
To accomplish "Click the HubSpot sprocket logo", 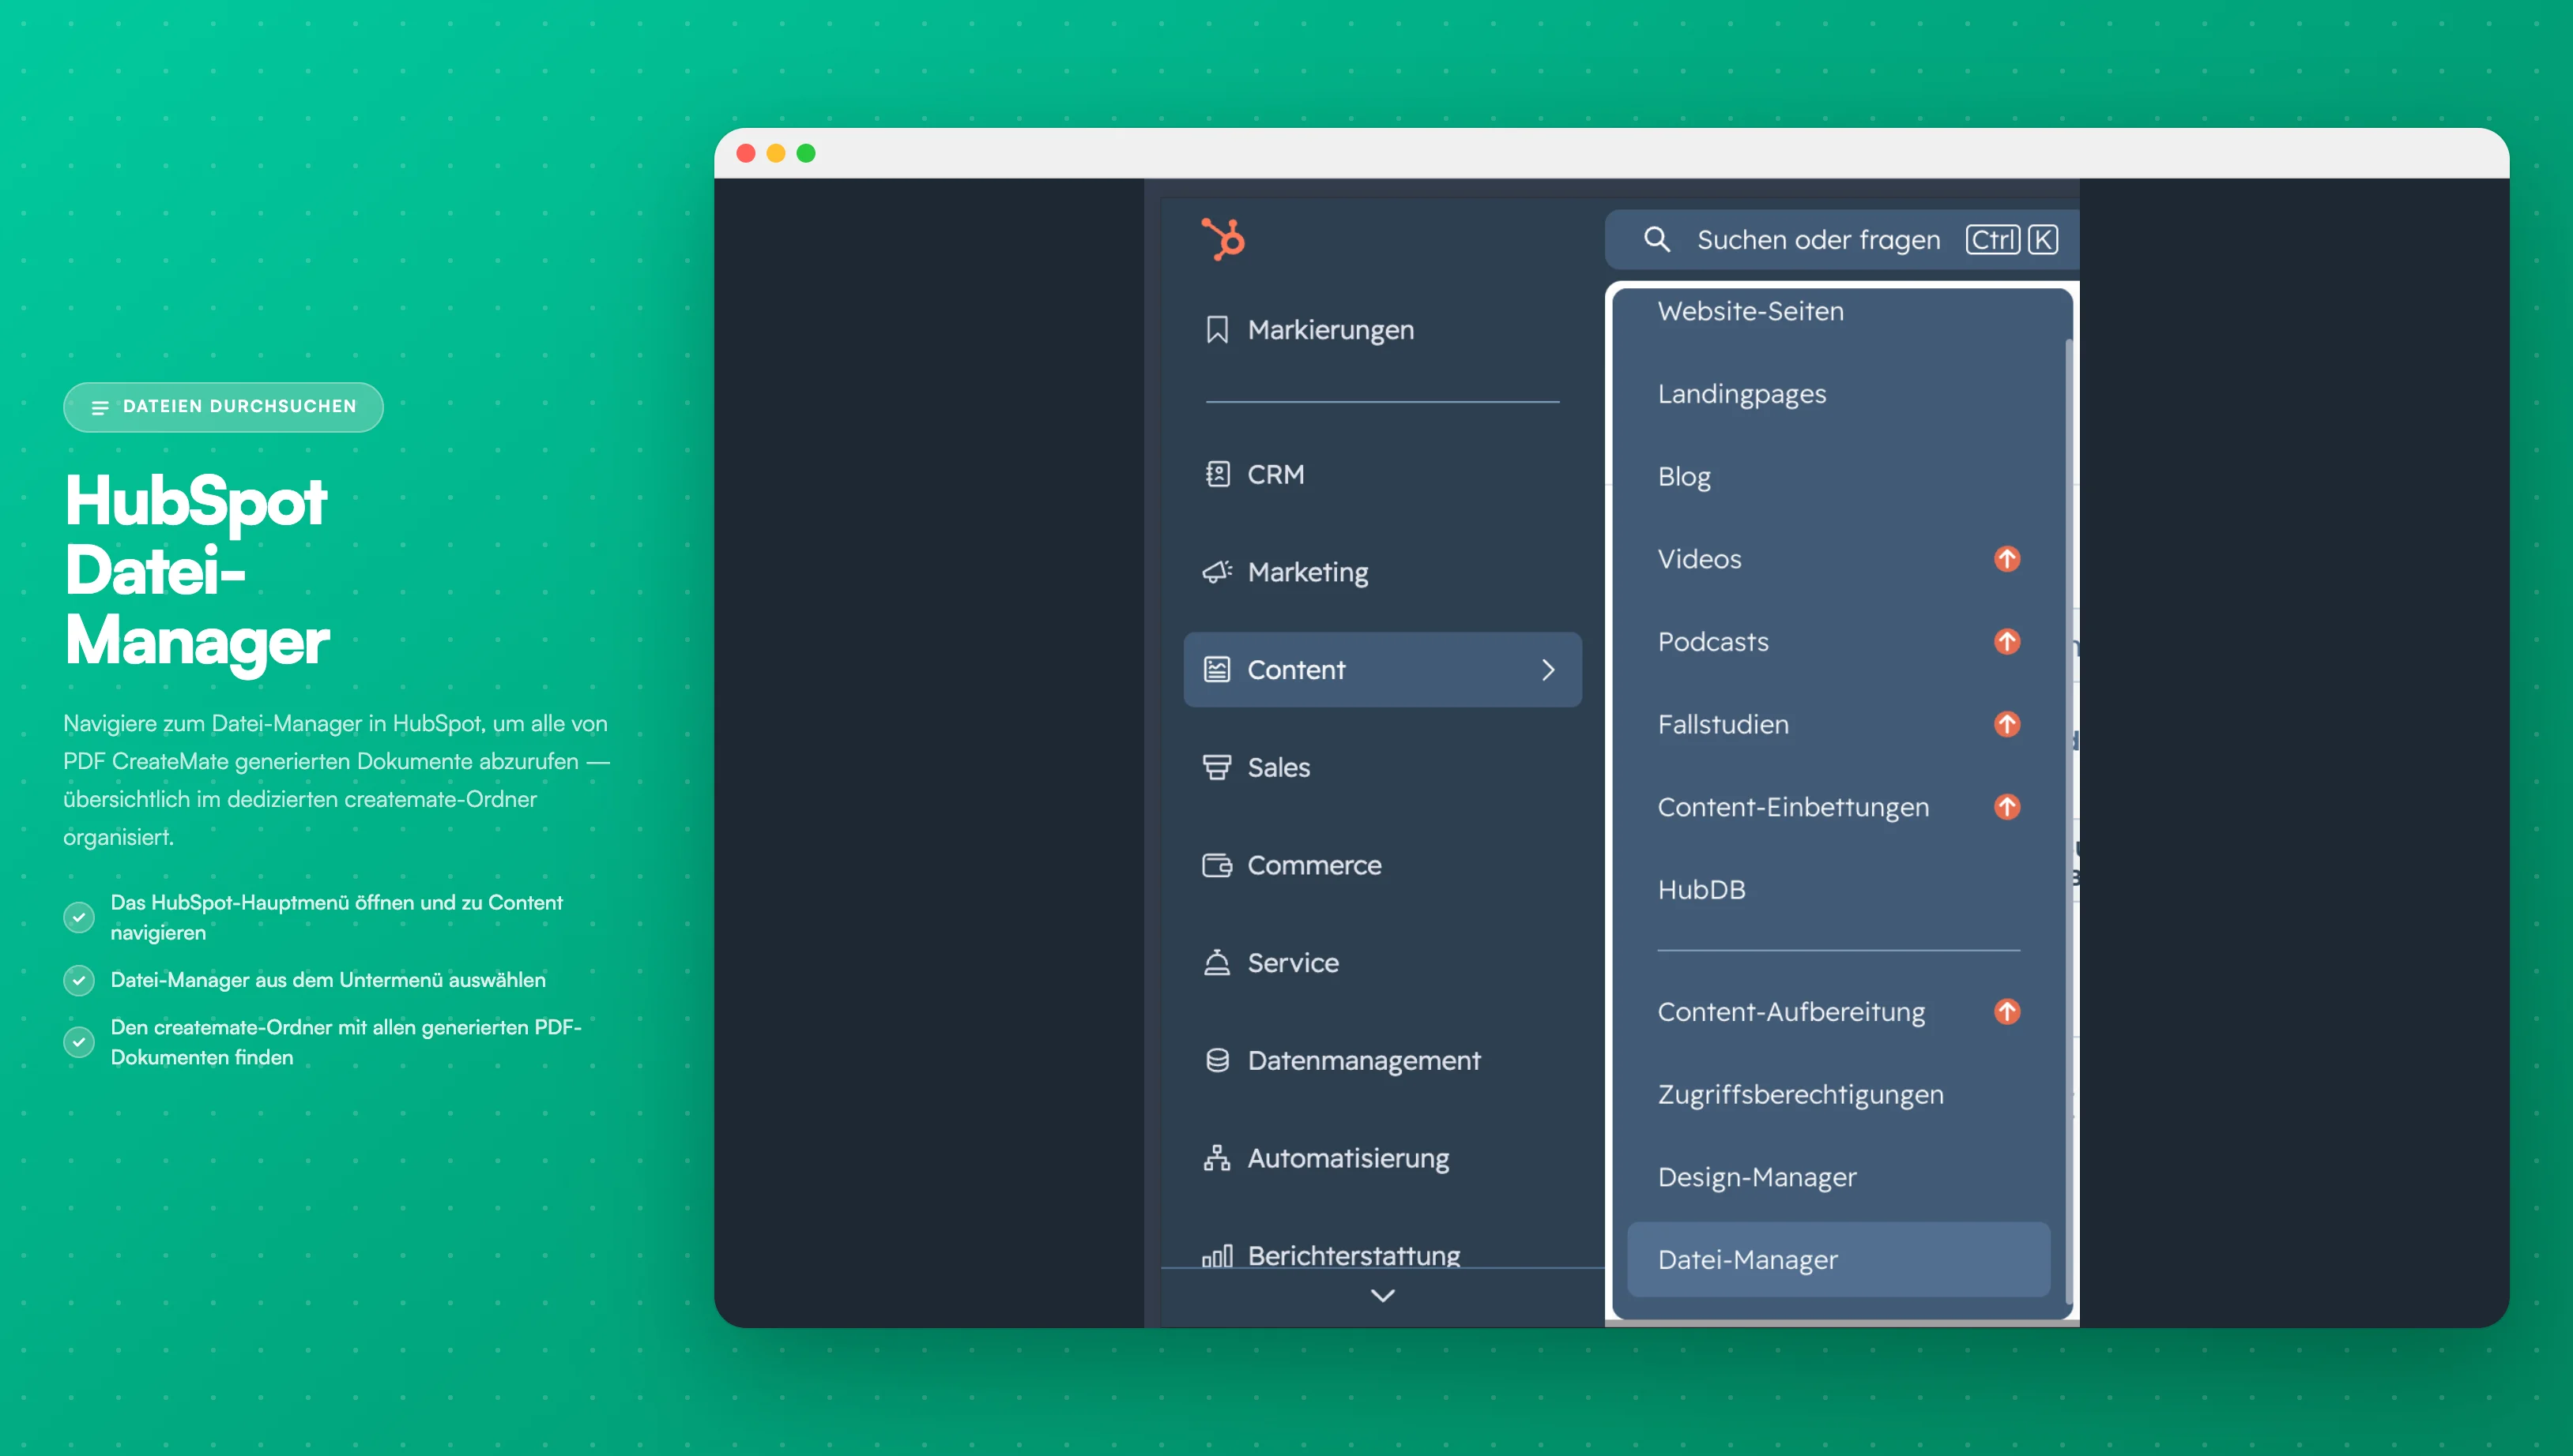I will tap(1223, 239).
